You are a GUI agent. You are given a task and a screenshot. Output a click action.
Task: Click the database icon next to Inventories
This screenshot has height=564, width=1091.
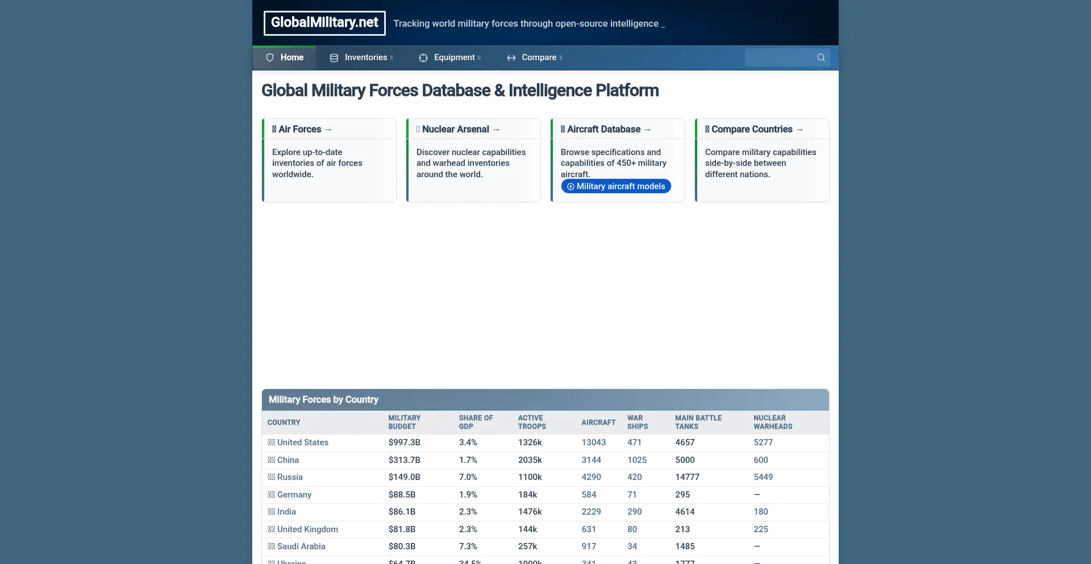tap(334, 58)
